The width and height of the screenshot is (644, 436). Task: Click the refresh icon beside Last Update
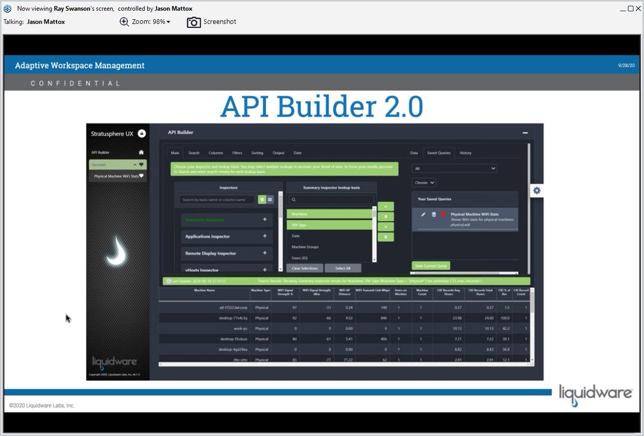[168, 281]
